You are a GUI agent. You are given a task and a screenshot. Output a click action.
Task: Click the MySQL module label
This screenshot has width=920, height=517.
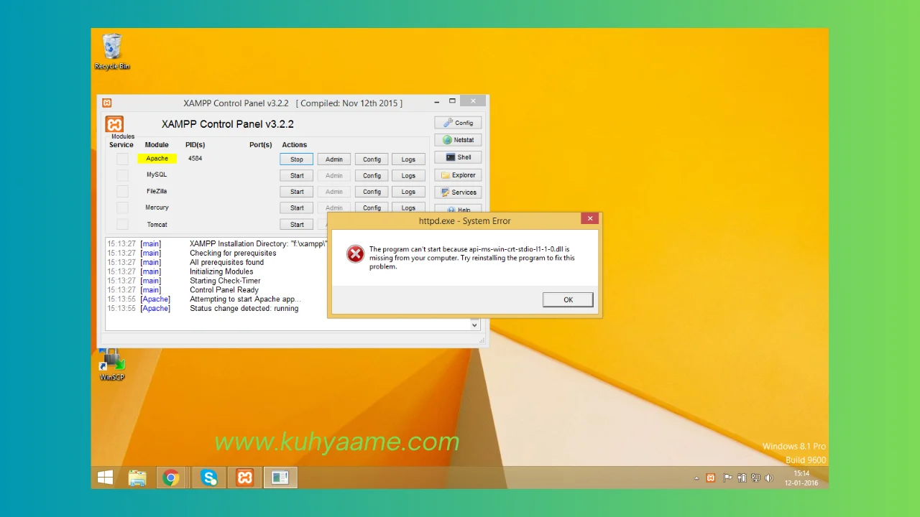[x=157, y=174]
